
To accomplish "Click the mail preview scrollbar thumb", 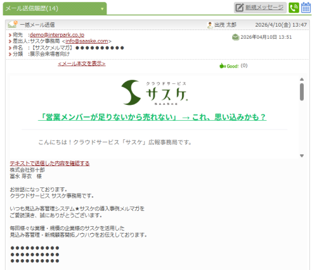I will coord(302,92).
